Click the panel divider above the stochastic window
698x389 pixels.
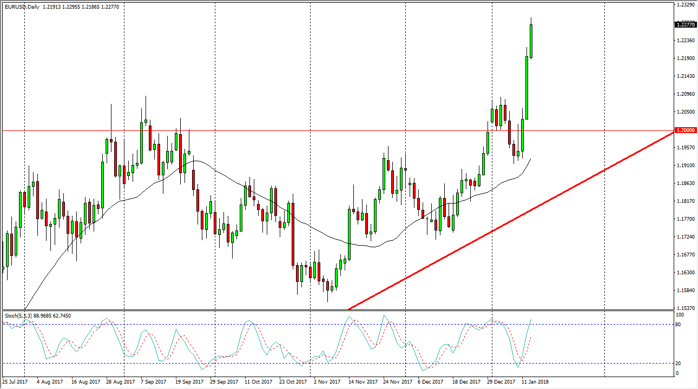(x=325, y=310)
